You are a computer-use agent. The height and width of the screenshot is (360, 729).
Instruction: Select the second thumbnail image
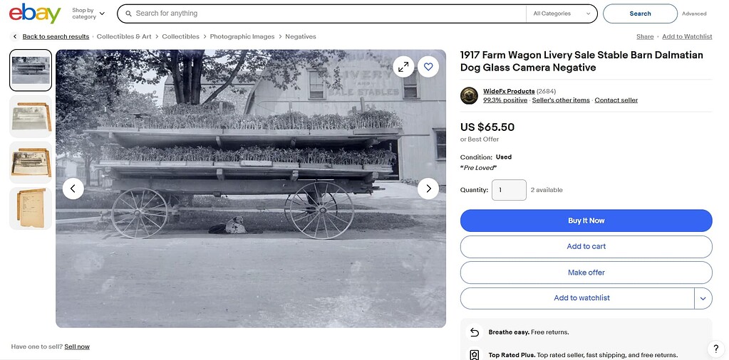[x=31, y=117]
